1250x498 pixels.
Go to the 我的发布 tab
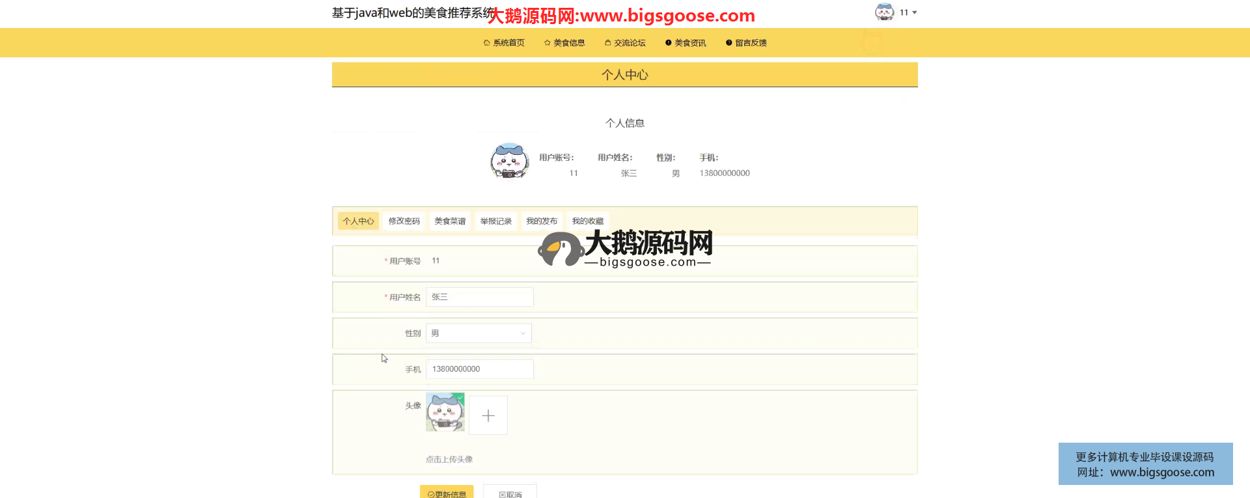tap(542, 221)
